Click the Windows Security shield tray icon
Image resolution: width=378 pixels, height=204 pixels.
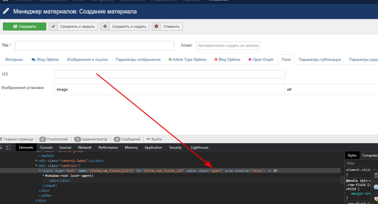[x=376, y=198]
